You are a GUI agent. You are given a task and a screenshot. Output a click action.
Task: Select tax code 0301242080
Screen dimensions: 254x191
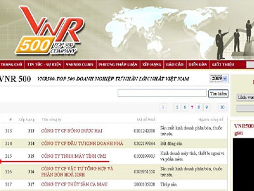click(x=144, y=131)
